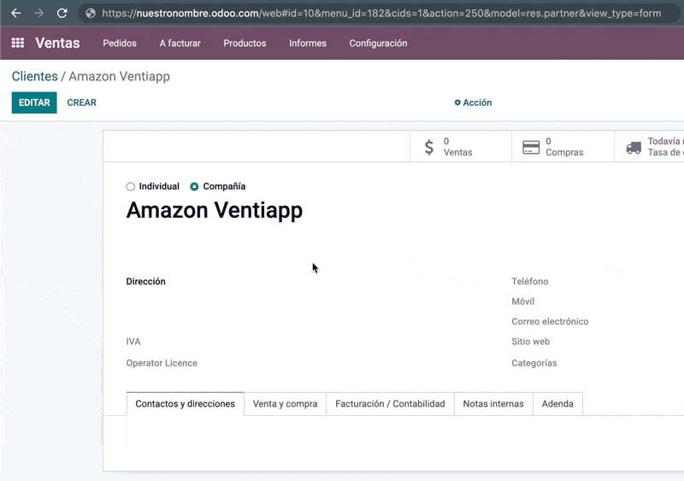Open the 0 Ventas stat button
684x481 pixels.
click(x=461, y=147)
